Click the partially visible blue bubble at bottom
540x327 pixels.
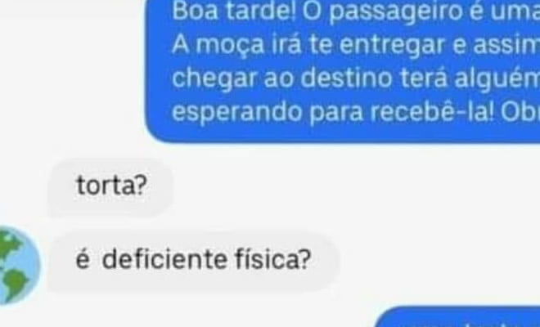tap(457, 316)
